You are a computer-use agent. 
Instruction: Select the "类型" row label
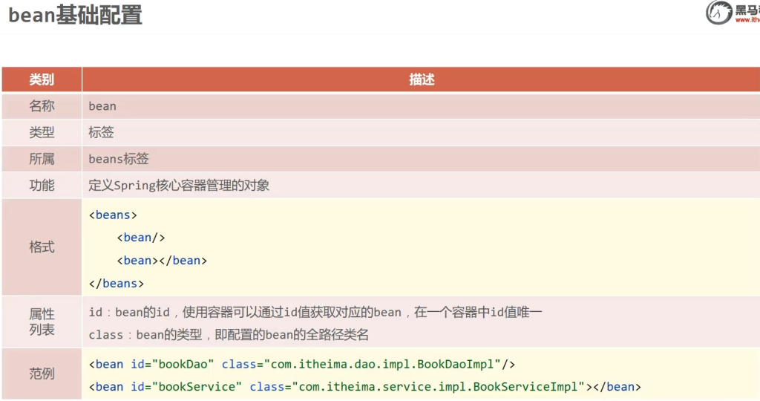[42, 133]
